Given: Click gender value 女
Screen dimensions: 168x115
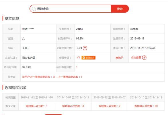Looking at the screenshot, I should coord(24,39).
